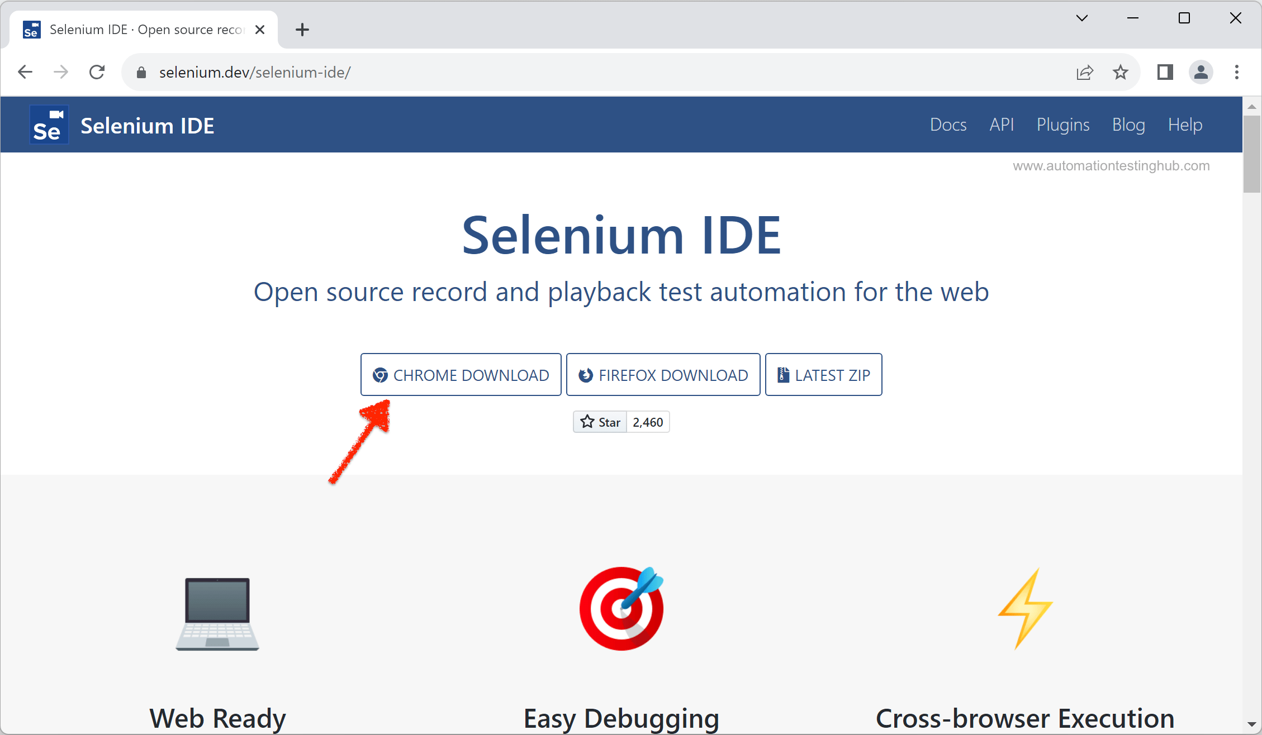Click the LATEST ZIP button
Viewport: 1262px width, 735px height.
click(x=823, y=375)
